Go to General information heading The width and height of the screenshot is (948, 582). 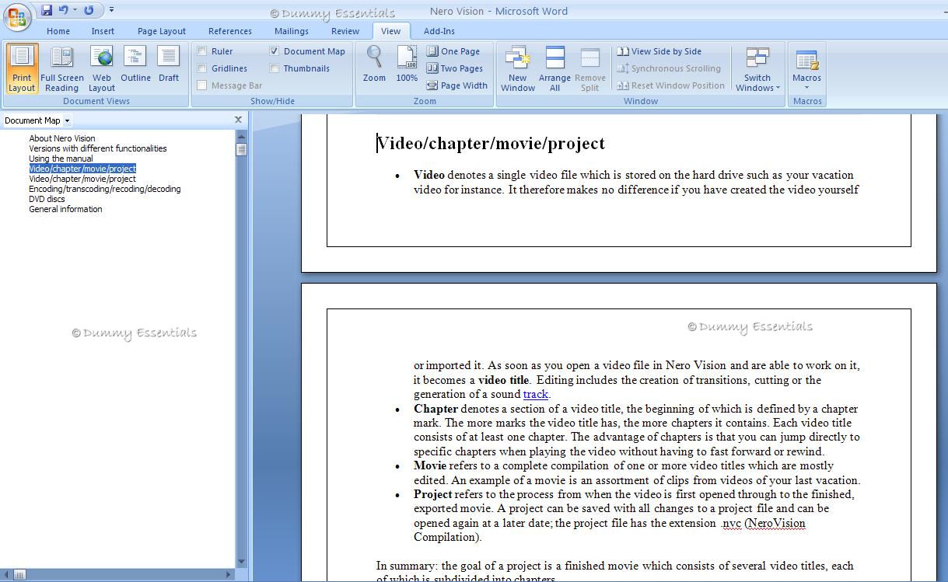pos(65,209)
